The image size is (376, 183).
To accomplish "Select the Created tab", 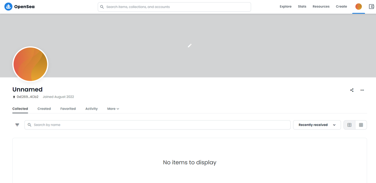I will pyautogui.click(x=44, y=109).
